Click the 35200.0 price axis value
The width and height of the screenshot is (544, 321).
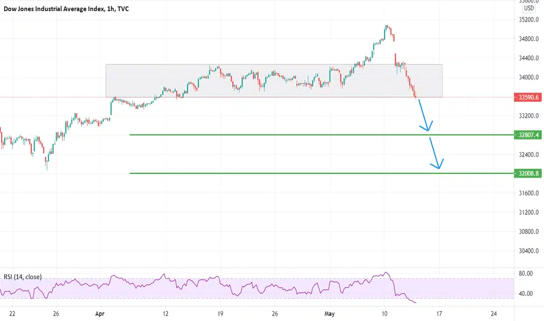(529, 20)
